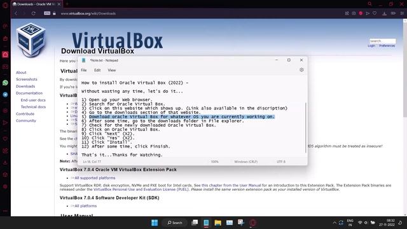Screen dimensions: 407x229
Task: Open Notepad settings gear icon
Action: pos(301,70)
